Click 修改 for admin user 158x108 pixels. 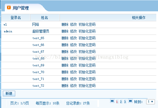tap(73, 31)
